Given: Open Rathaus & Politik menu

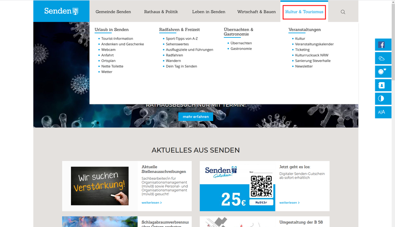Looking at the screenshot, I should (x=161, y=12).
